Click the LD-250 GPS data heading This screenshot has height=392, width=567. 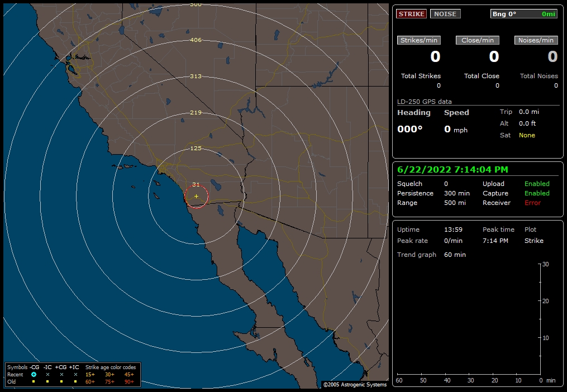pos(424,102)
